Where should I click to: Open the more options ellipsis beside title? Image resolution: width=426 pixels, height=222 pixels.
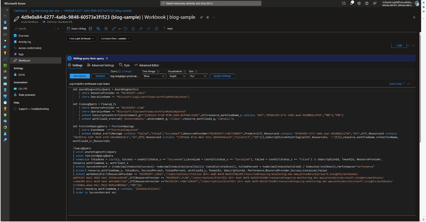point(214,18)
